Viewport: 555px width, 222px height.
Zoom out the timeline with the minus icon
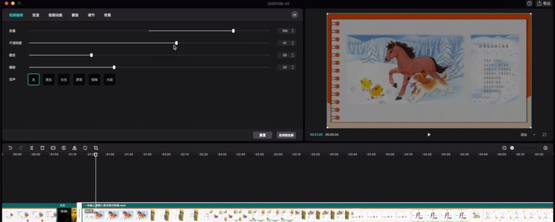[504, 148]
